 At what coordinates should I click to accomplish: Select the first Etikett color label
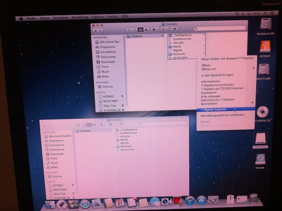(x=203, y=125)
